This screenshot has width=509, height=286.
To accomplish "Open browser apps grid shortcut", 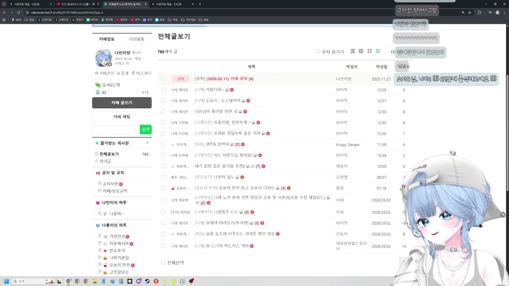I will click(x=4, y=19).
